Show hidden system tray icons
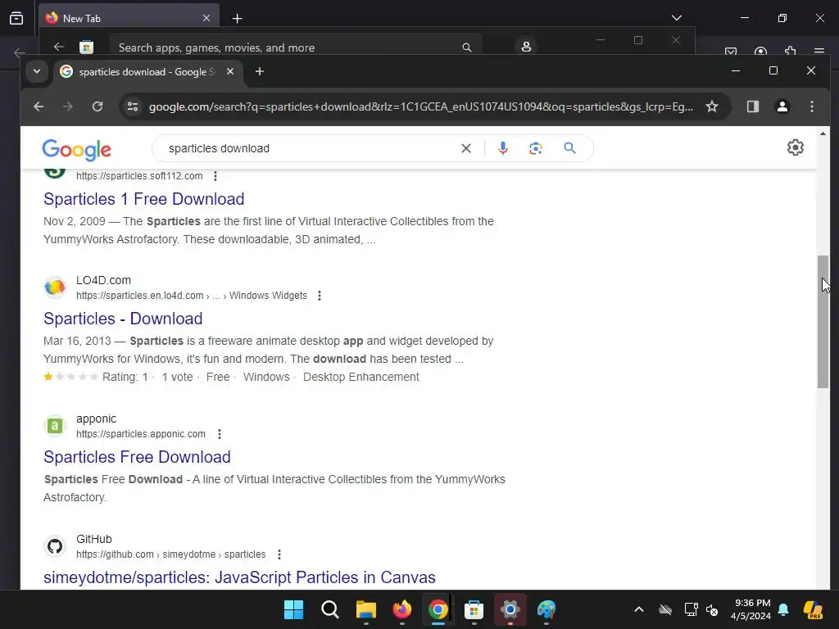The height and width of the screenshot is (629, 839). [x=639, y=609]
